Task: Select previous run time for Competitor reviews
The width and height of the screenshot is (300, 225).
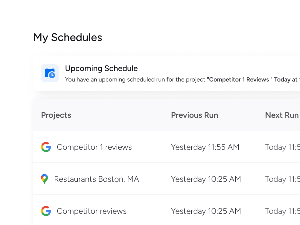Action: tap(206, 211)
